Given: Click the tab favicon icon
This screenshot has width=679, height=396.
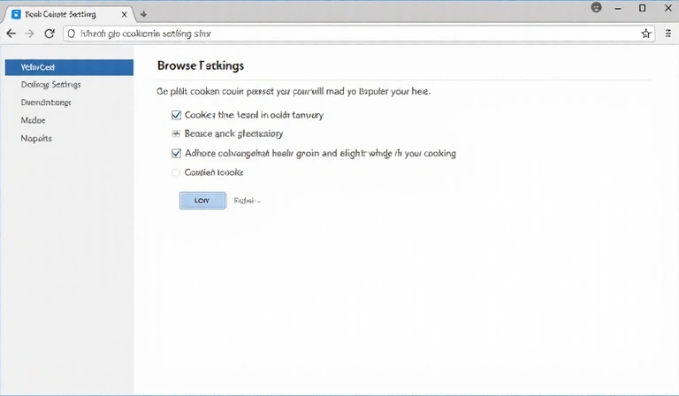Looking at the screenshot, I should pyautogui.click(x=16, y=14).
